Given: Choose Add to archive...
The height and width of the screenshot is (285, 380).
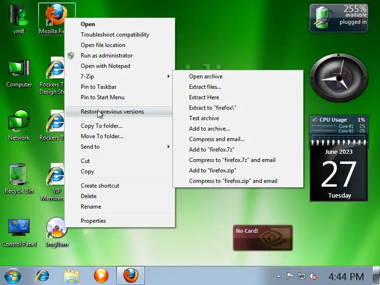Looking at the screenshot, I should (238, 128).
